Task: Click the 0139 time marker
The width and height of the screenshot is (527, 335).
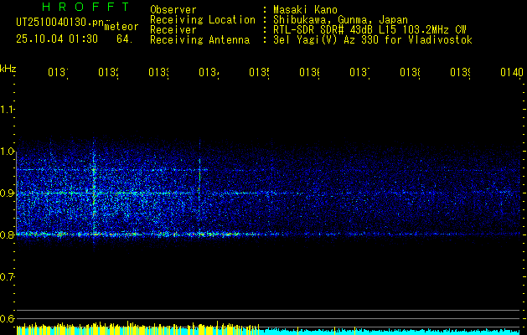Action: [460, 72]
